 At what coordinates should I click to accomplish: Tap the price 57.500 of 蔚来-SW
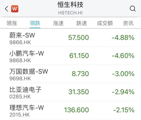pos(79,38)
